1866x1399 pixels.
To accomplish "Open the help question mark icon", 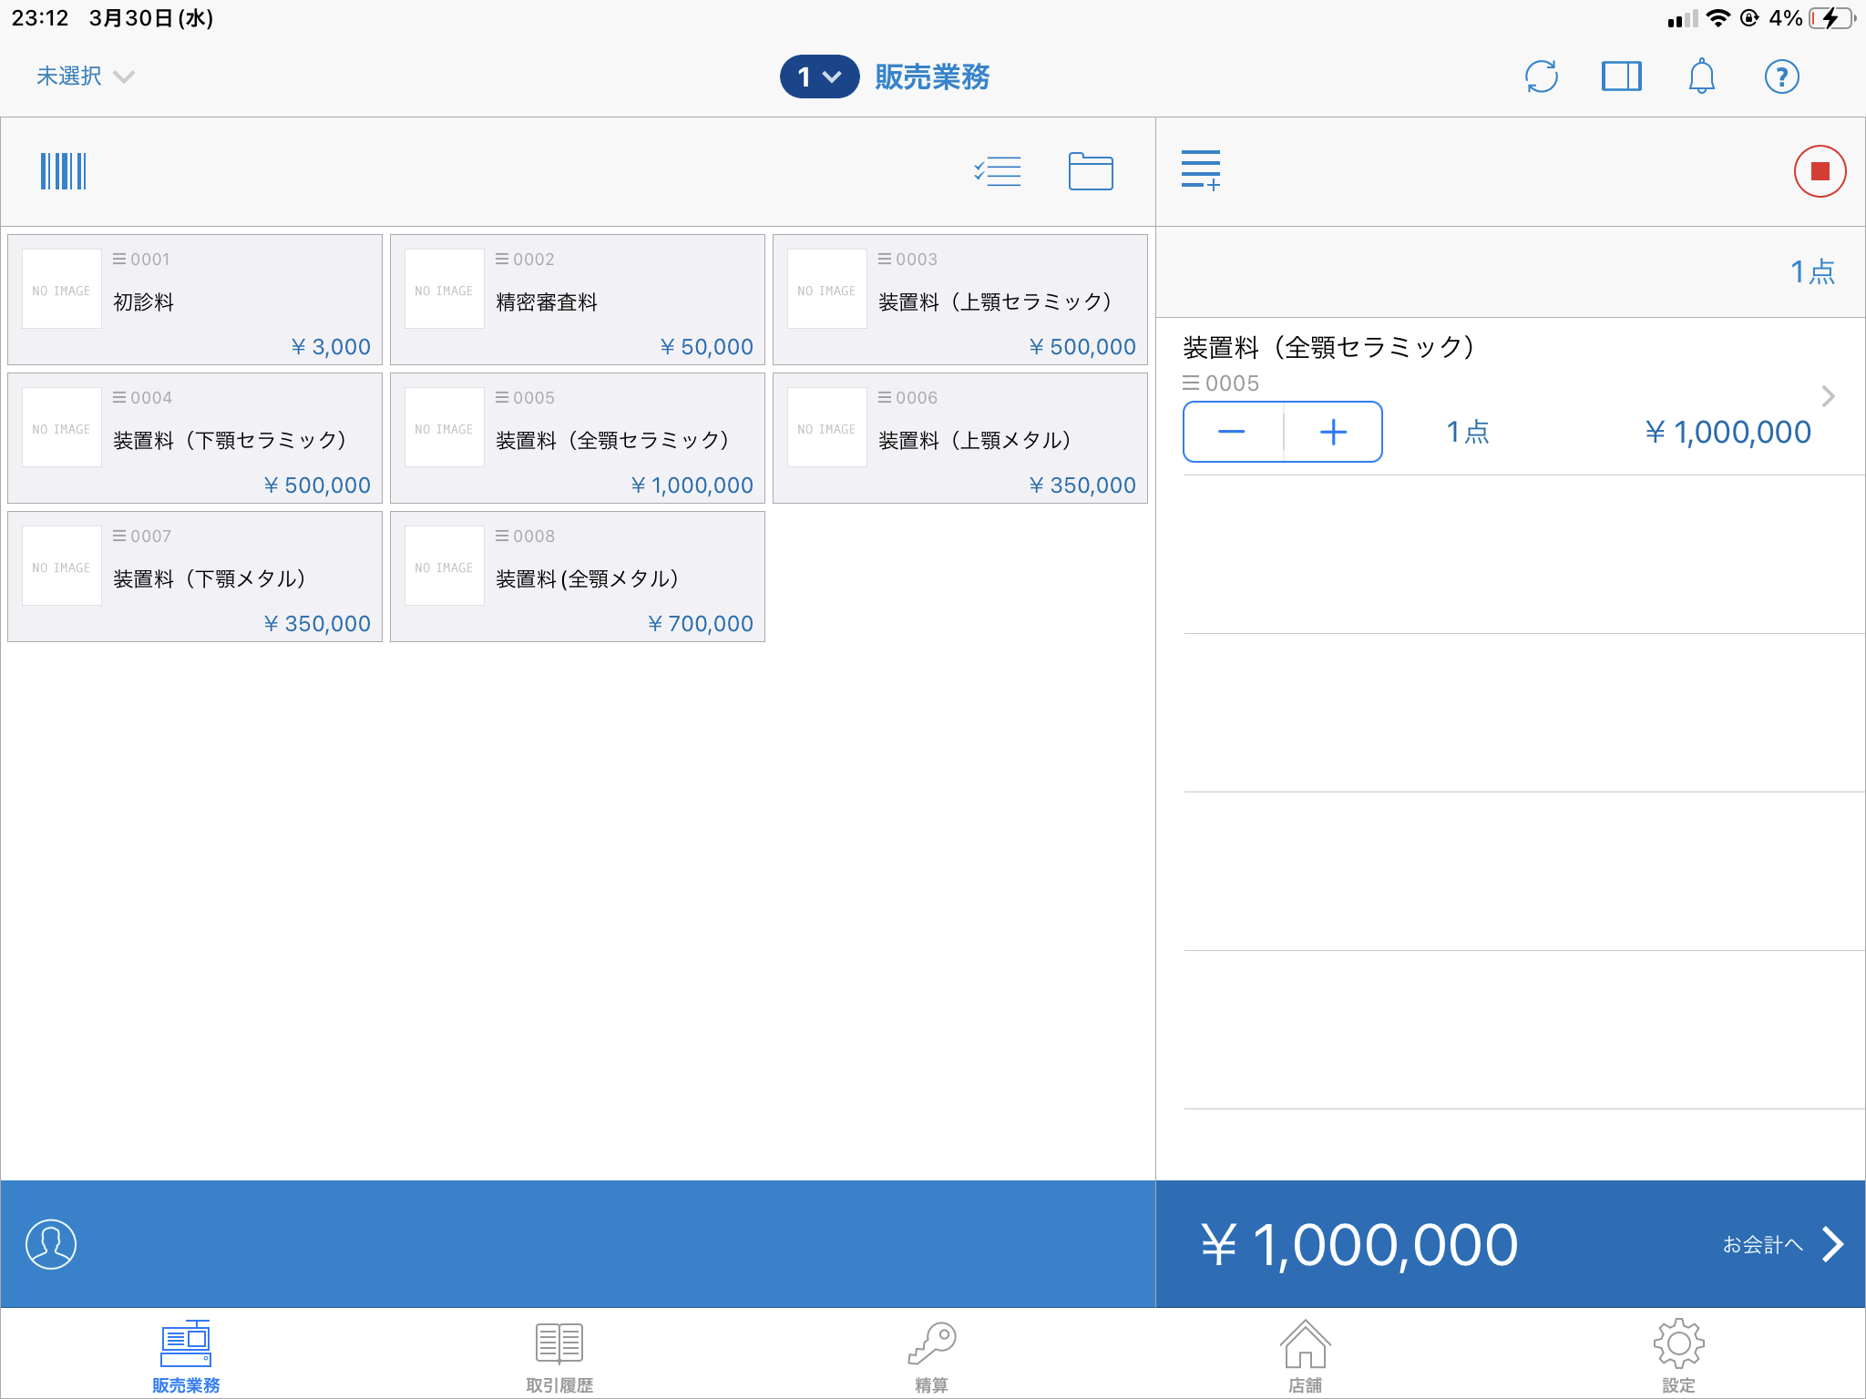I will coord(1781,77).
